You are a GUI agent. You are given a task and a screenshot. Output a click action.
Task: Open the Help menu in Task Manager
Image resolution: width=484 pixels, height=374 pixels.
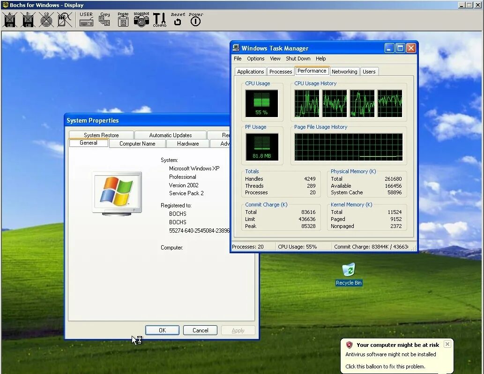(320, 59)
